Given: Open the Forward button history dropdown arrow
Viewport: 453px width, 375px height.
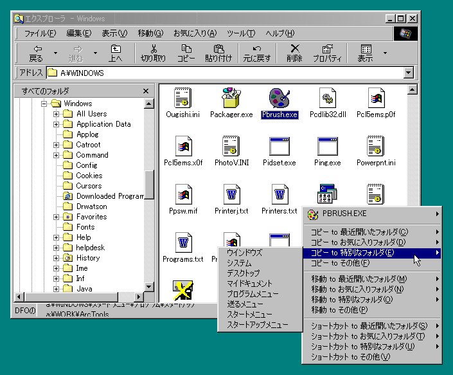Looking at the screenshot, I should pyautogui.click(x=95, y=53).
